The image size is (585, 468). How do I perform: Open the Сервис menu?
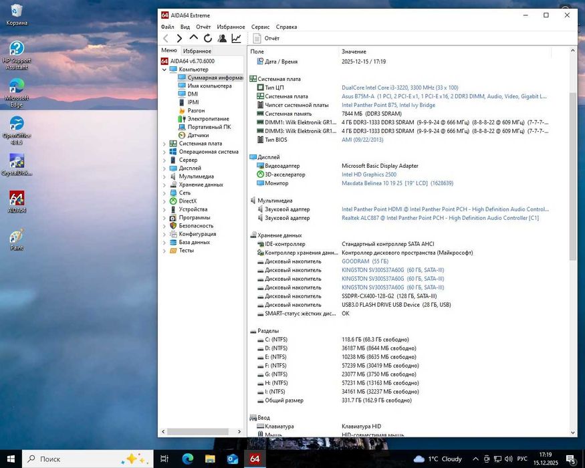coord(261,27)
